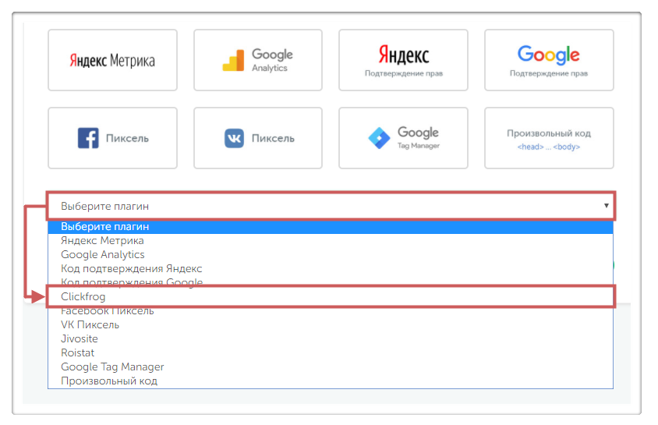This screenshot has height=425, width=658.
Task: Choose the Google Подтверждение прав tile
Action: 548,61
